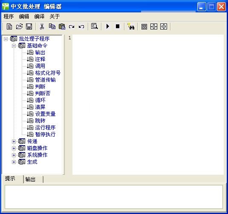Cut selection with the scissors icon

(x=42, y=26)
